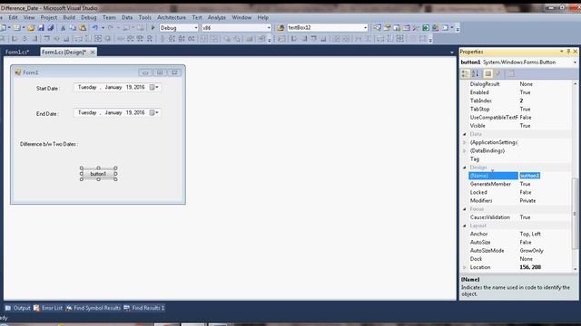Open the Project menu
This screenshot has width=581, height=326.
pyautogui.click(x=48, y=17)
